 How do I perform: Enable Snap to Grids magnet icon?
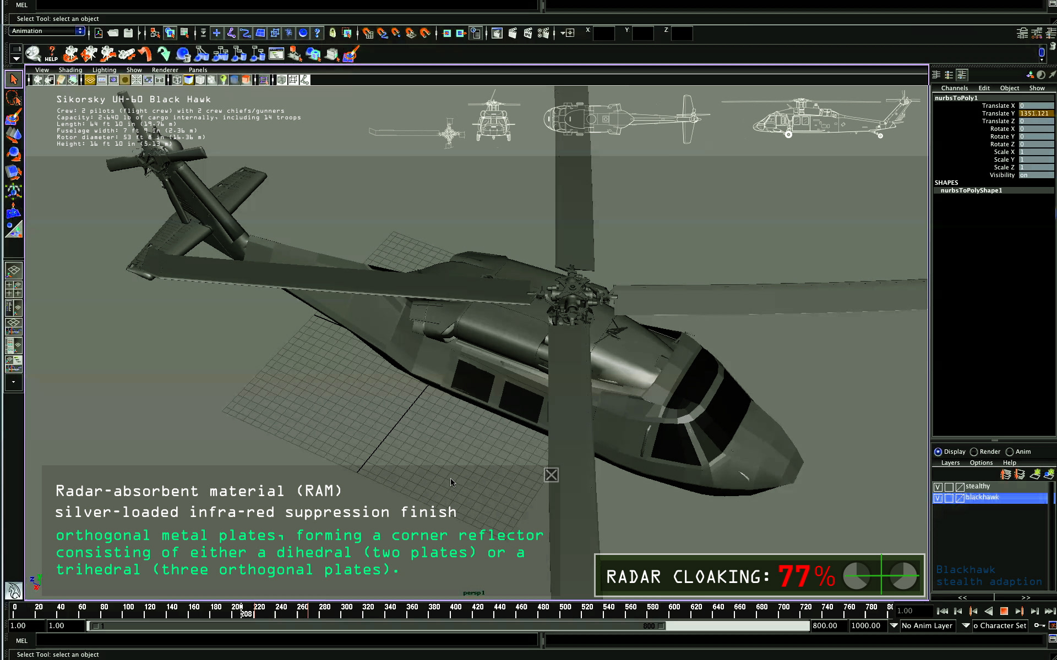point(368,33)
